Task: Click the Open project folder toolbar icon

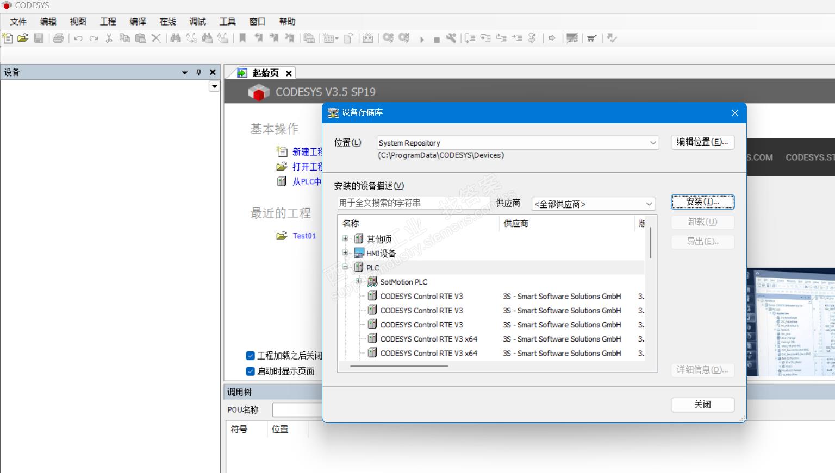Action: pyautogui.click(x=23, y=38)
